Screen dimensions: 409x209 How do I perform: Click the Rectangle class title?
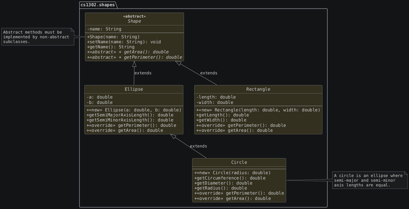click(x=258, y=89)
